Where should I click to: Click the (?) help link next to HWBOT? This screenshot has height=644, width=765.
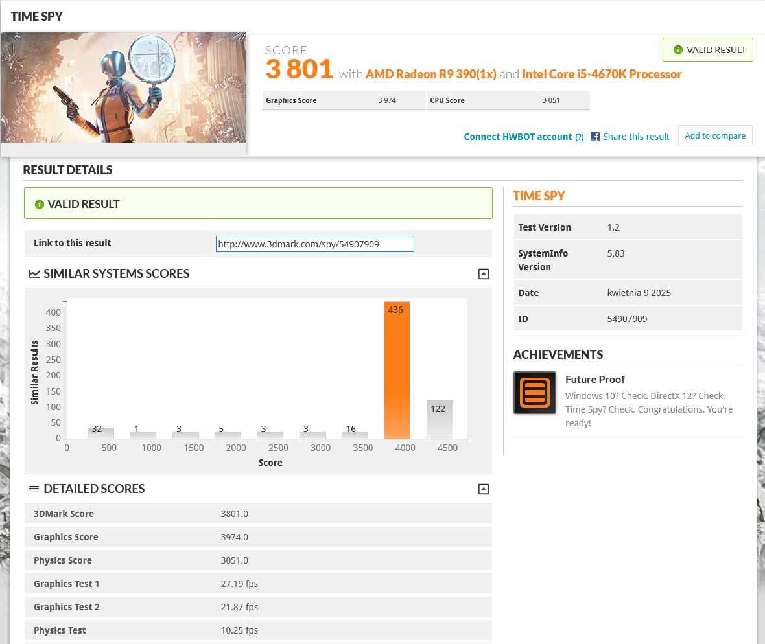[579, 137]
